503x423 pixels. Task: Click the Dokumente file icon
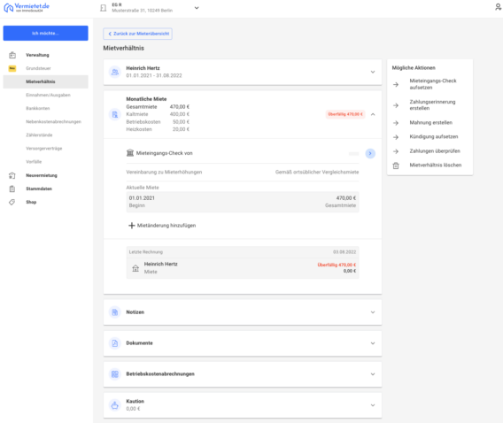114,343
